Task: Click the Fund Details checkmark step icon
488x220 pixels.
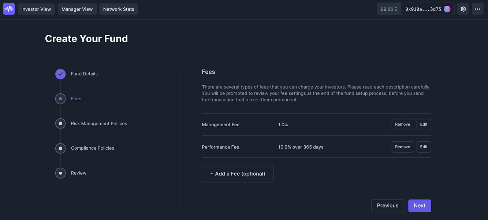Action: pos(60,74)
